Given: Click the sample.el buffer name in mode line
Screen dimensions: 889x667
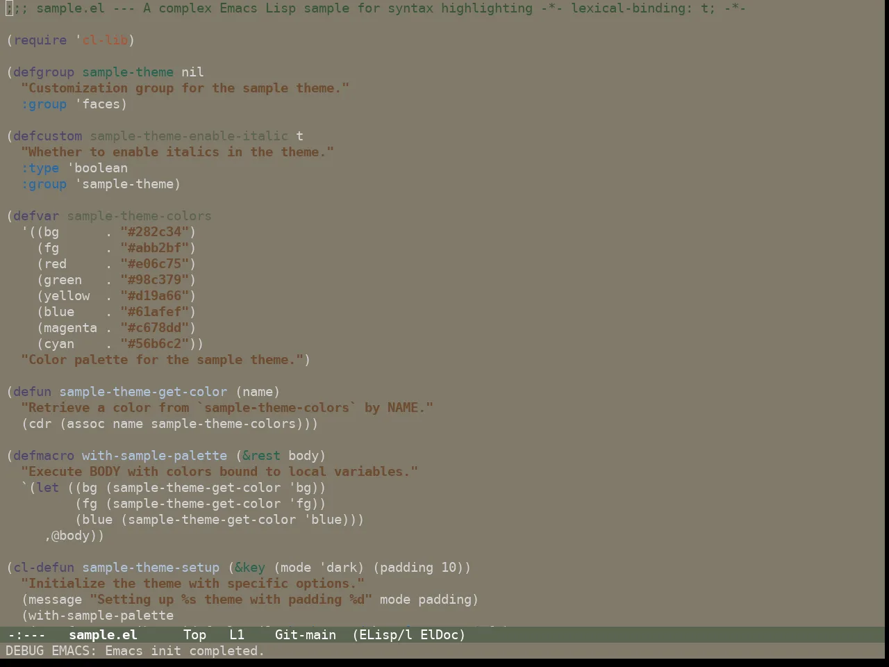Looking at the screenshot, I should [103, 635].
